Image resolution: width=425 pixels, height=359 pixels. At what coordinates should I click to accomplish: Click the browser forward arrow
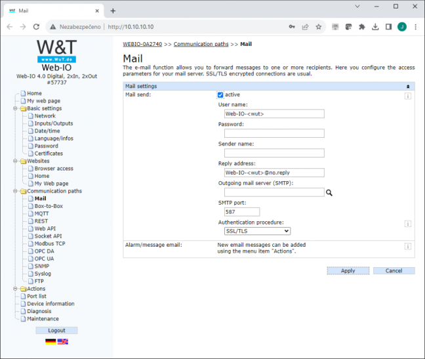23,26
